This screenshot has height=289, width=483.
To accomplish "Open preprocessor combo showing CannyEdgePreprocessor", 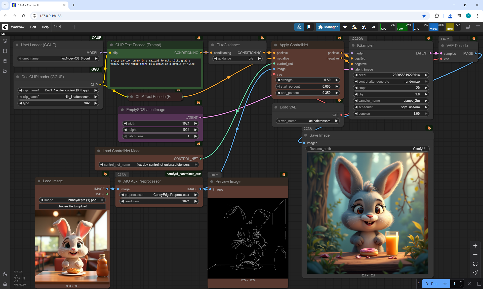I will (159, 195).
